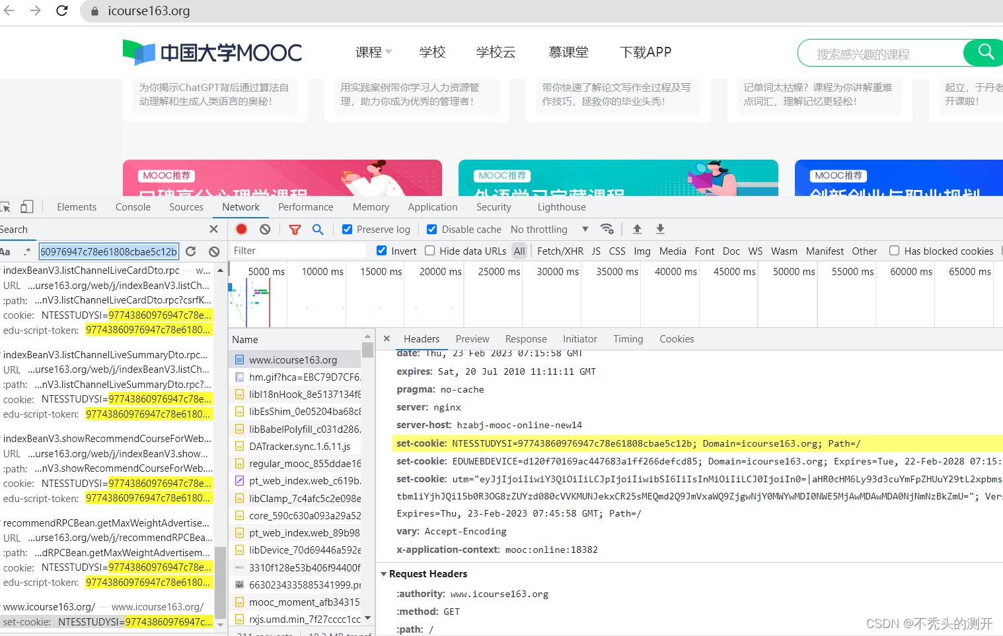Open network search with magnifier icon
Viewport: 1003px width, 636px height.
pos(318,229)
